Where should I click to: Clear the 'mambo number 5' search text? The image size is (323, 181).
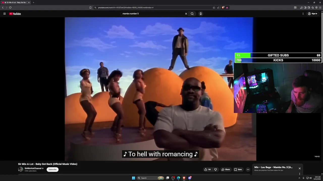pyautogui.click(x=186, y=14)
